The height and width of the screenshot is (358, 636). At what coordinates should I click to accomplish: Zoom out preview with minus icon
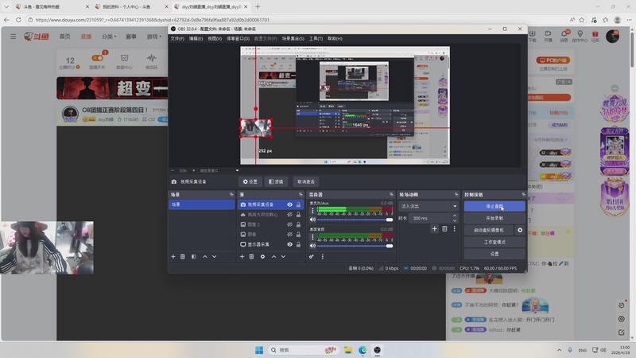coord(173,170)
